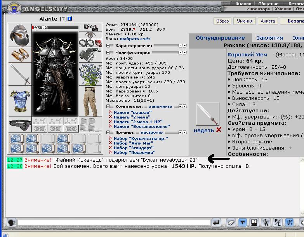Image resolution: width=304 pixels, height=237 pixels.
Task: Discard Короткий Меч via red X
Action: (219, 130)
